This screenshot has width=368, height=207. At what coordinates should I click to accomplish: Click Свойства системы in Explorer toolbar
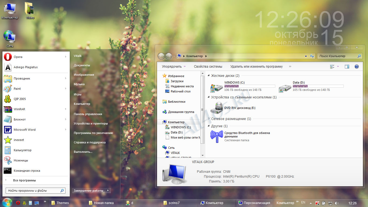point(208,67)
